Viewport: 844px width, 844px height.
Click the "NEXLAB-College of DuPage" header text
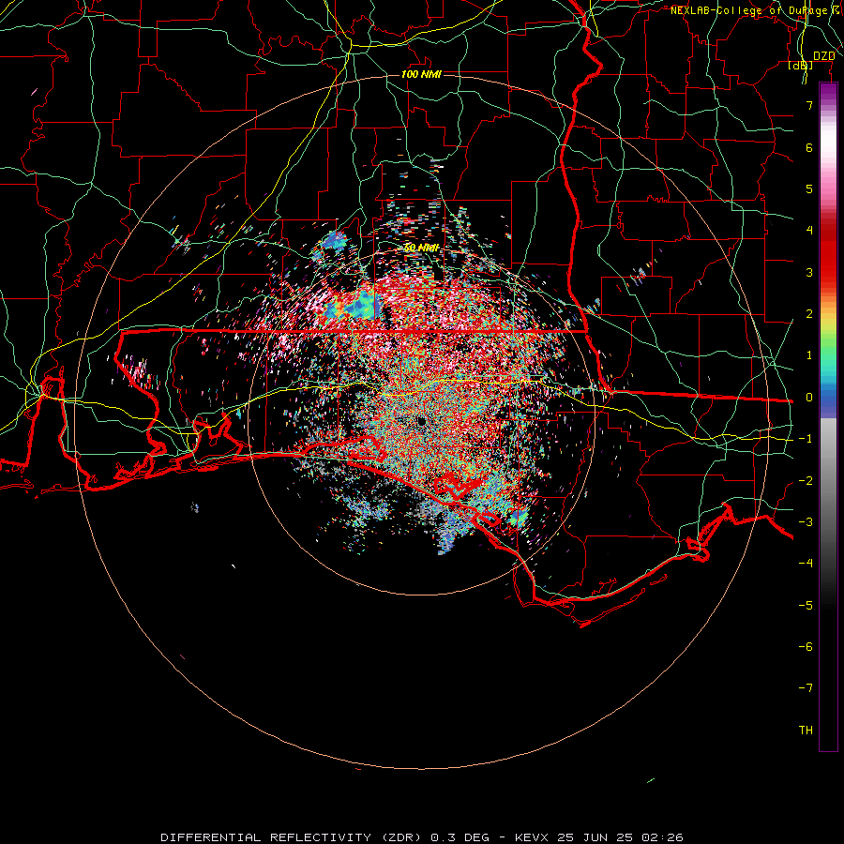[x=750, y=10]
